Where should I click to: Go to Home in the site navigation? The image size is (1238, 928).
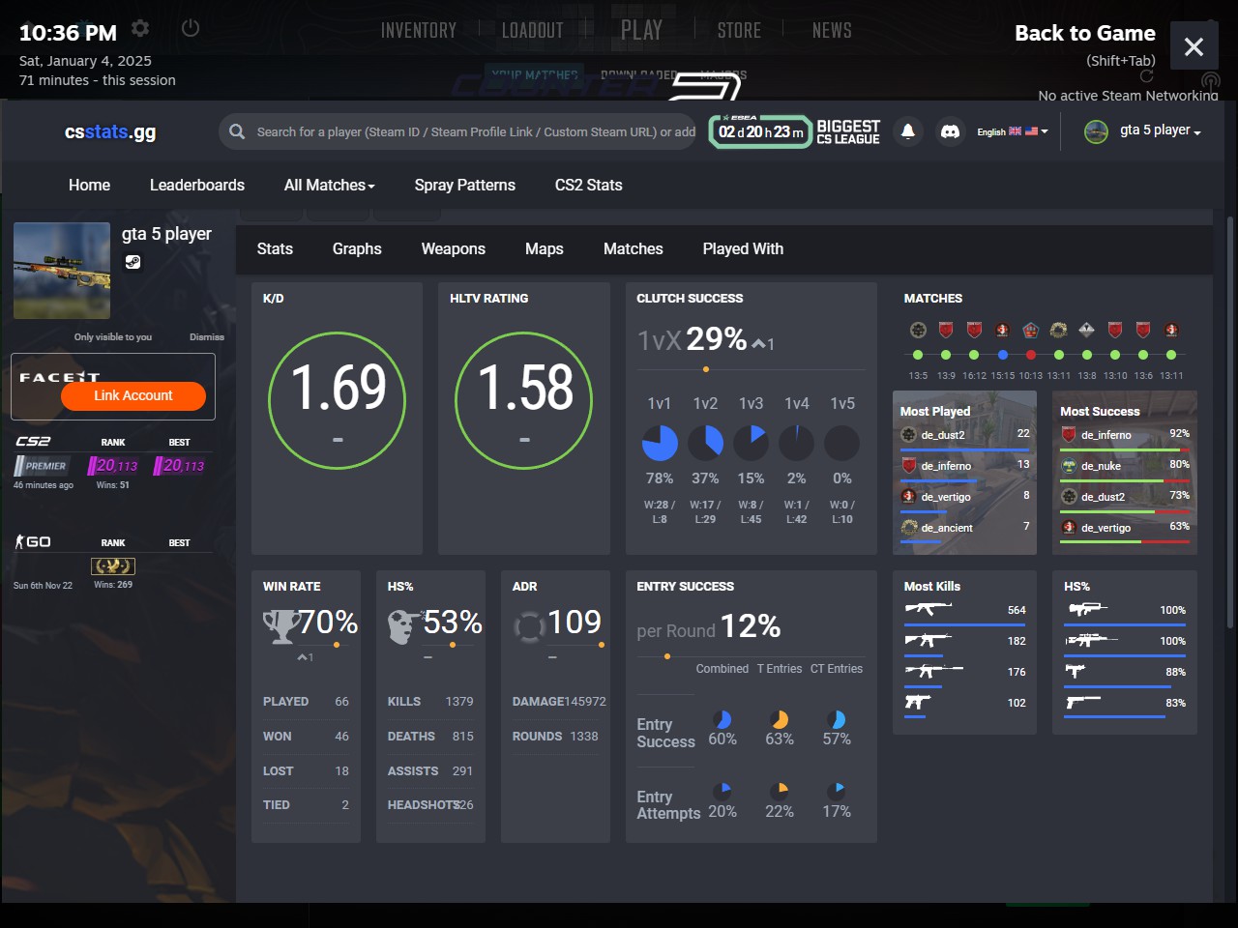(x=89, y=185)
